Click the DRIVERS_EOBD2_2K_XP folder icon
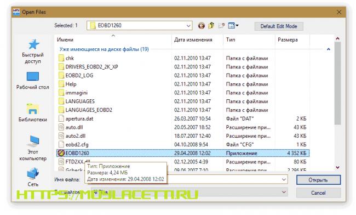 (x=61, y=67)
